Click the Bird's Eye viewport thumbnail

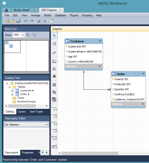pos(12,47)
